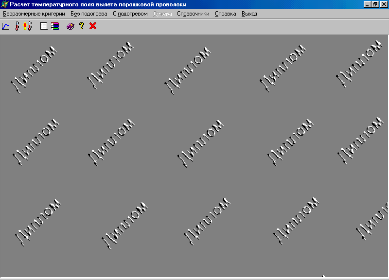Click the application icon in title bar

4,4
